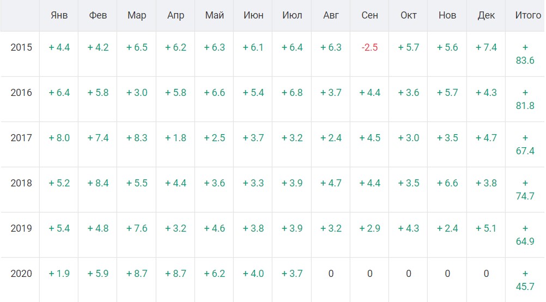546x302 pixels.
Task: Click the Дек column header
Action: 486,15
